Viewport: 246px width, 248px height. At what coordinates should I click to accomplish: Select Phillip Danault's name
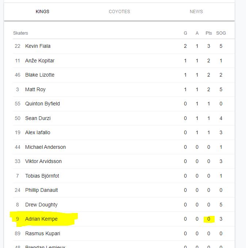click(x=42, y=190)
